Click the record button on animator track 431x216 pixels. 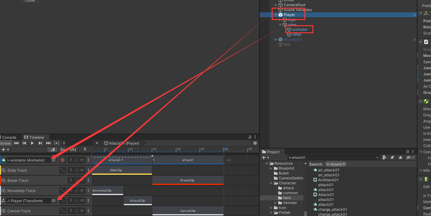[x=63, y=160]
